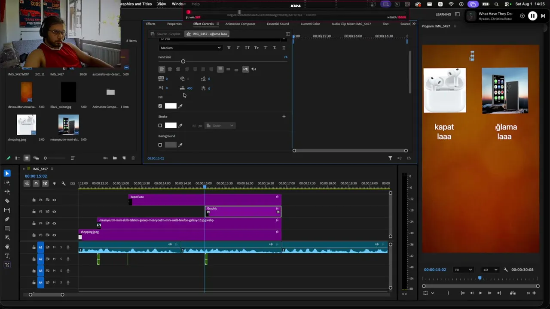This screenshot has width=550, height=309.
Task: Switch Project panel to list view
Action: pos(18,158)
